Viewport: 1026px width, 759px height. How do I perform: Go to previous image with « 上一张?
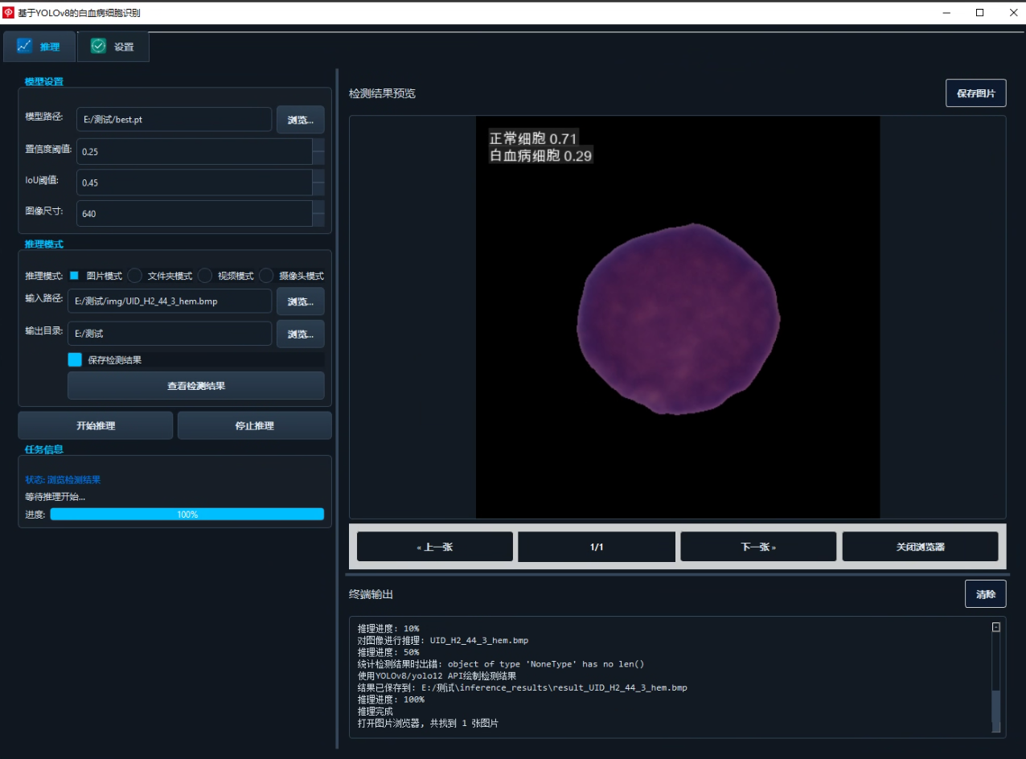(x=435, y=547)
